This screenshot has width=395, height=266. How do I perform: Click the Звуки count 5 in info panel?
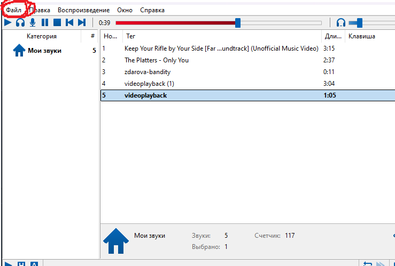[226, 236]
